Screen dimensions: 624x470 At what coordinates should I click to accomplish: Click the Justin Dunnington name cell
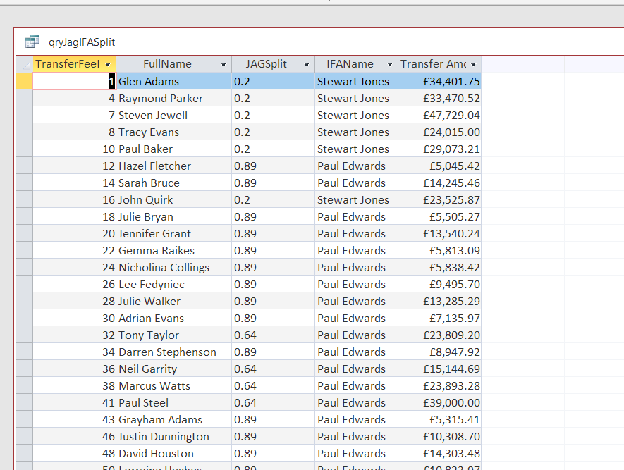[174, 436]
